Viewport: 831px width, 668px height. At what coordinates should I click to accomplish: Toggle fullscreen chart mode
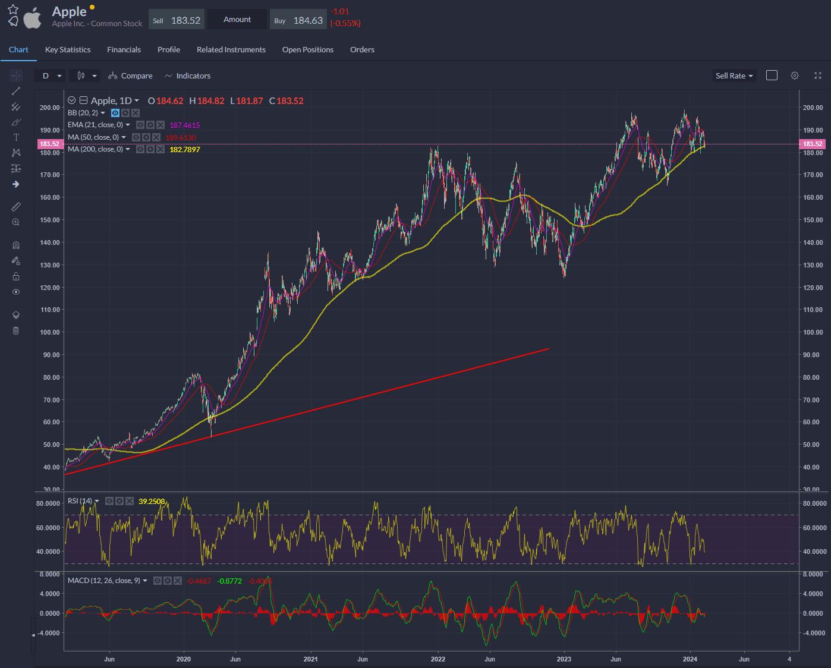pos(818,75)
